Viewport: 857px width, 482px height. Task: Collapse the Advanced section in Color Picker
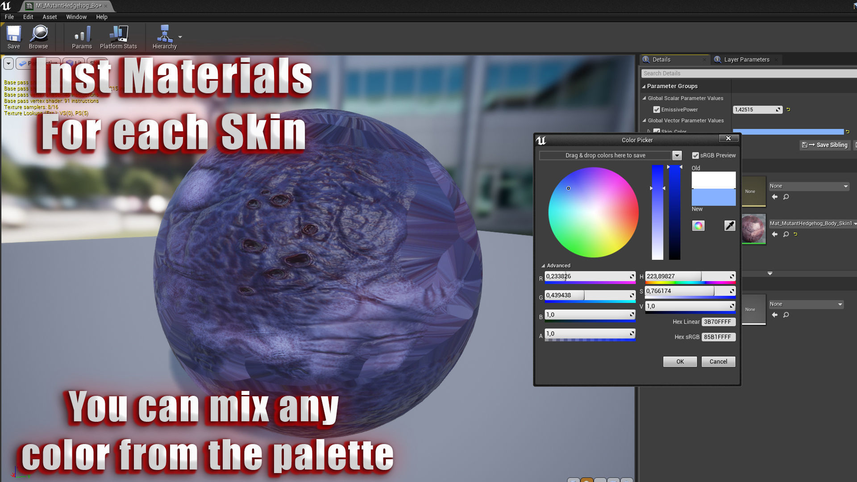543,266
